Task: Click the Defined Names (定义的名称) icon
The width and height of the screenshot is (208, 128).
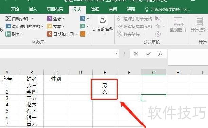Action: tap(103, 20)
